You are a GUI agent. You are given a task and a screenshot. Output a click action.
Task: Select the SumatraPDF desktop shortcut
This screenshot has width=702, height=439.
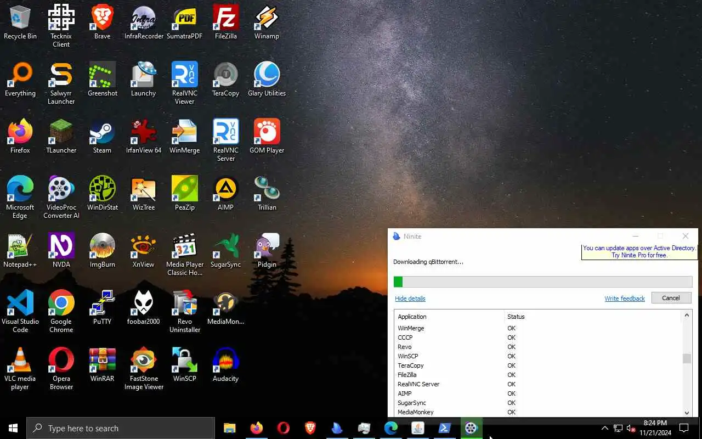coord(185,23)
